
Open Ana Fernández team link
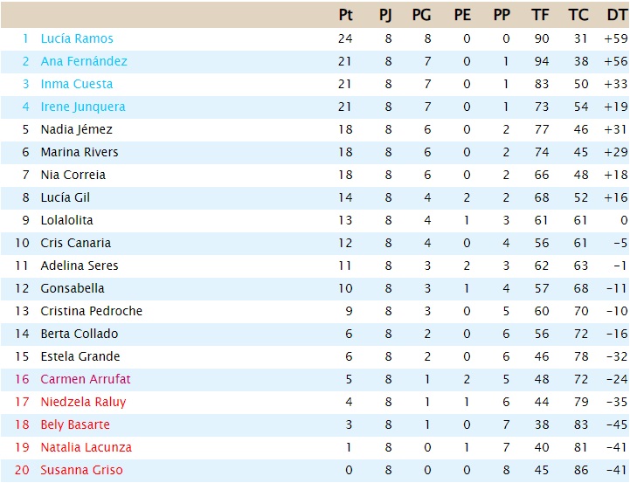coord(84,61)
